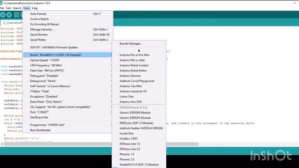Select Phoenix 2.0 board
The image size is (299, 168).
pos(139,160)
